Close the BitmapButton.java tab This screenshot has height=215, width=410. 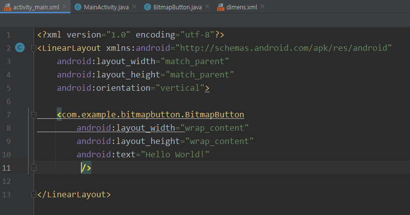207,7
